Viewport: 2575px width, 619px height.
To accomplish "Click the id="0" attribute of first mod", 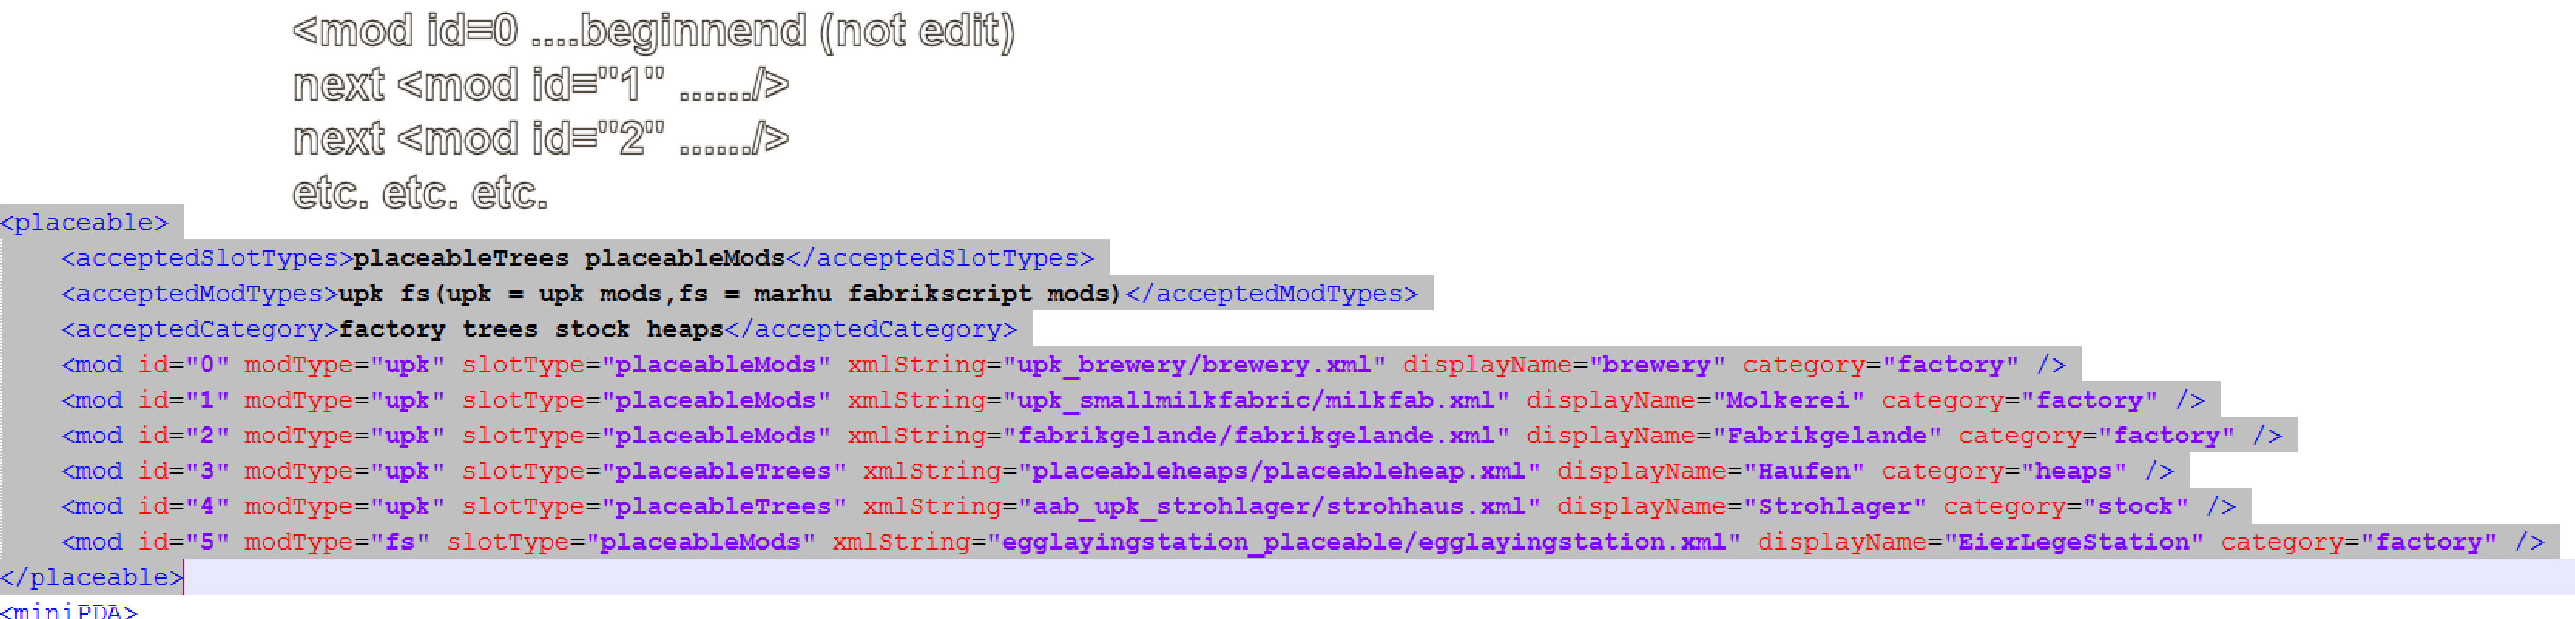I will (x=183, y=364).
